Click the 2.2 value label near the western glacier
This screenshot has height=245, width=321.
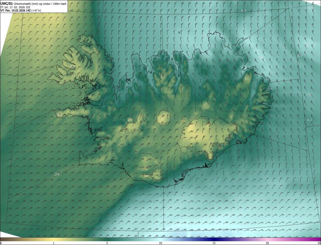pyautogui.click(x=130, y=119)
